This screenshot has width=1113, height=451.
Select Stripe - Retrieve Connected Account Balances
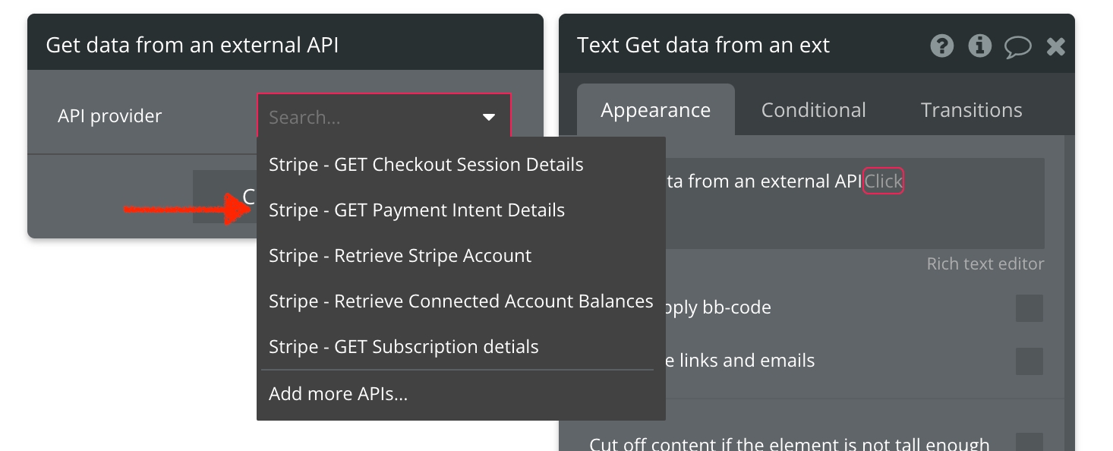(x=461, y=301)
